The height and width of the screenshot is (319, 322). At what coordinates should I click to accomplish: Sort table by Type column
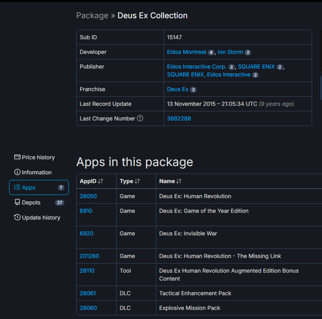tap(130, 181)
